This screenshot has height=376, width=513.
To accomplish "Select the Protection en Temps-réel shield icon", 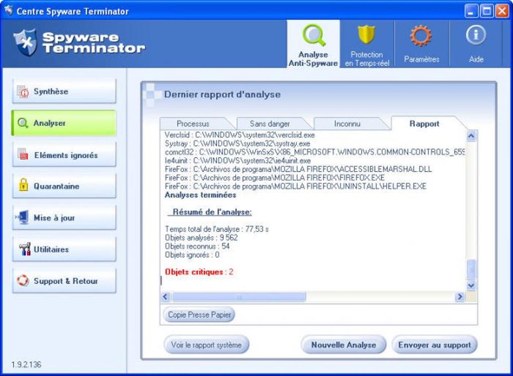I will (x=367, y=35).
